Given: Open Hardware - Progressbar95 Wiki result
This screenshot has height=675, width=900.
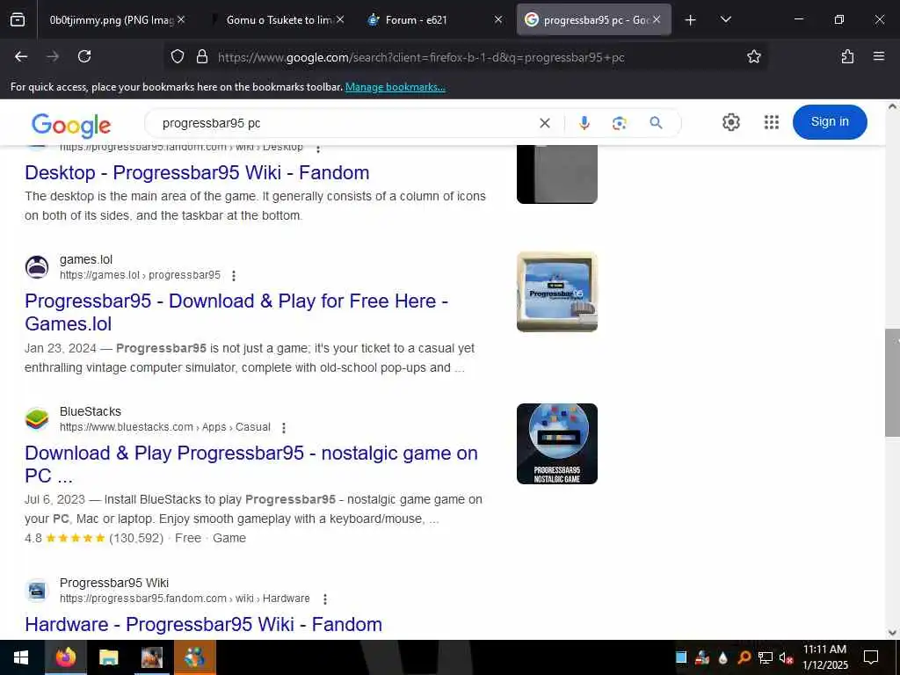Looking at the screenshot, I should click(x=203, y=625).
